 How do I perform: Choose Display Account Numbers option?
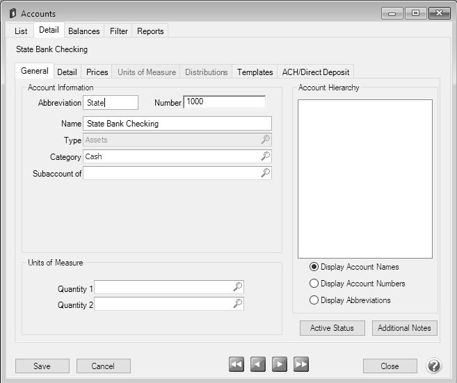point(314,284)
